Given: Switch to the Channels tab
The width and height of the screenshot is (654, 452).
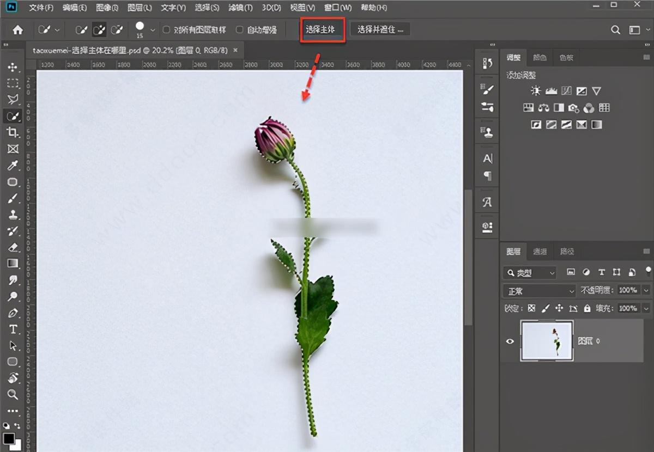Looking at the screenshot, I should click(x=540, y=252).
